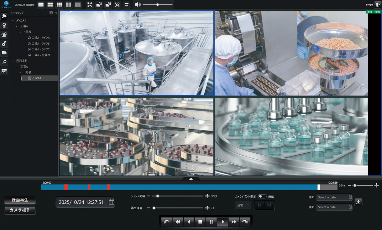Viewport: 382px width, 230px height.
Task: Select フロアA1 in the tree
Action: coord(36,78)
